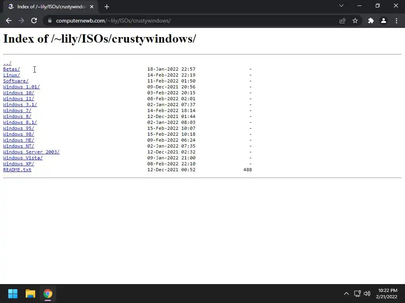
Task: Open the Windows 98/ folder link
Action: [19, 134]
